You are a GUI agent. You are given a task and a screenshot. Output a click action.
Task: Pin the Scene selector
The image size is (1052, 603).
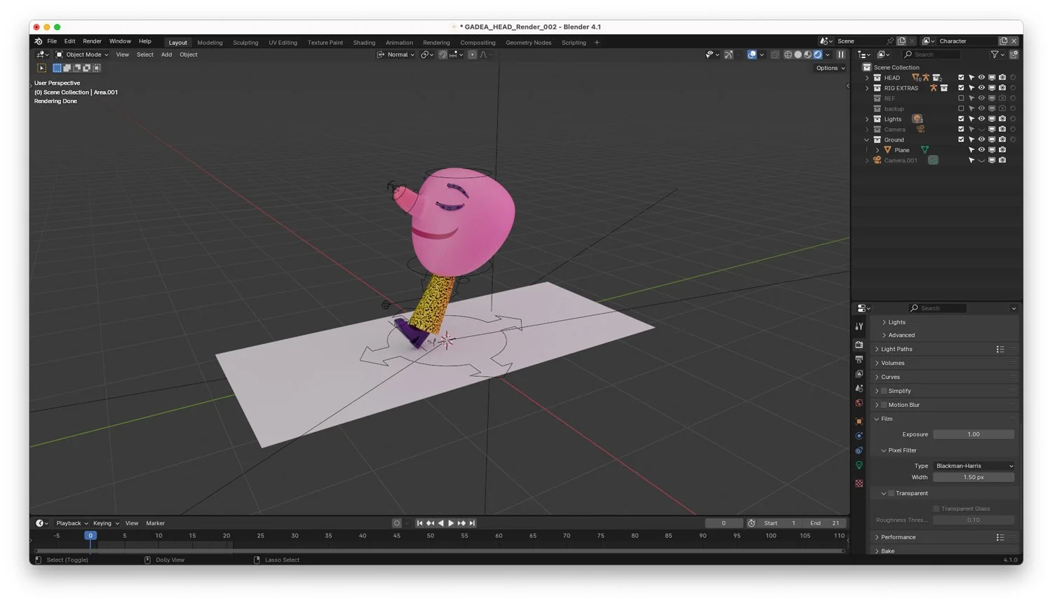tap(890, 41)
